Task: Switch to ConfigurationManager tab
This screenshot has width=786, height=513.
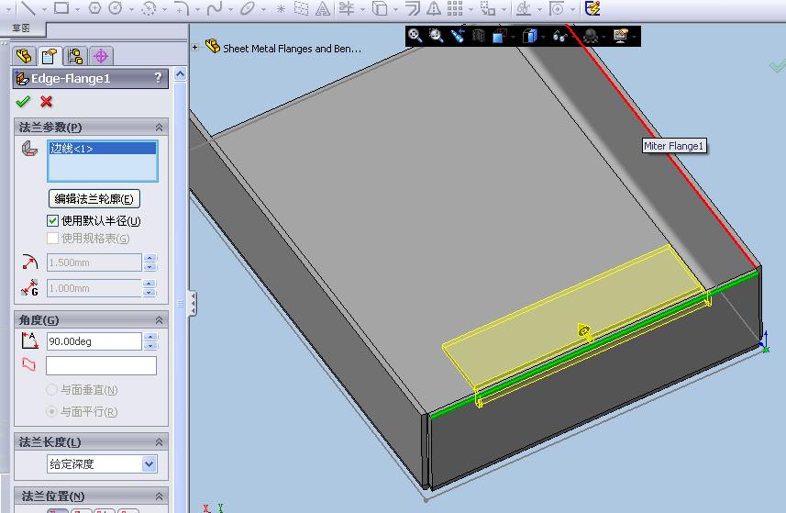Action: tap(75, 56)
